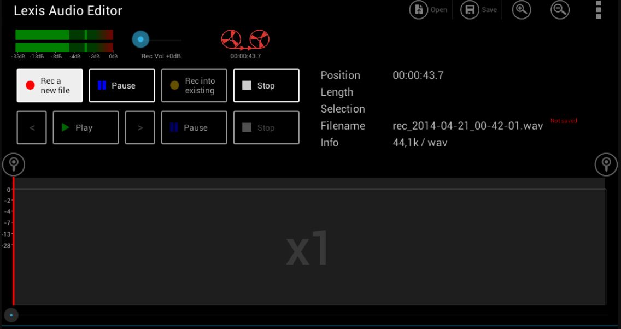
Task: Play the audio
Action: tap(85, 127)
